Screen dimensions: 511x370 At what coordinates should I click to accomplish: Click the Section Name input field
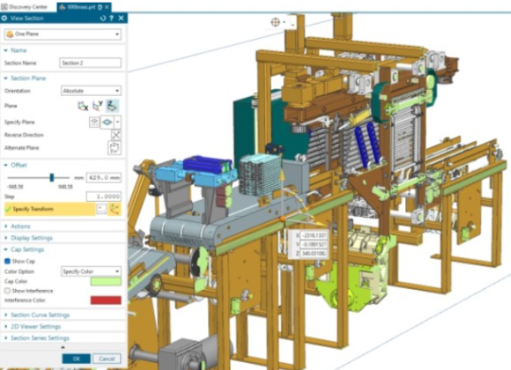tap(90, 63)
